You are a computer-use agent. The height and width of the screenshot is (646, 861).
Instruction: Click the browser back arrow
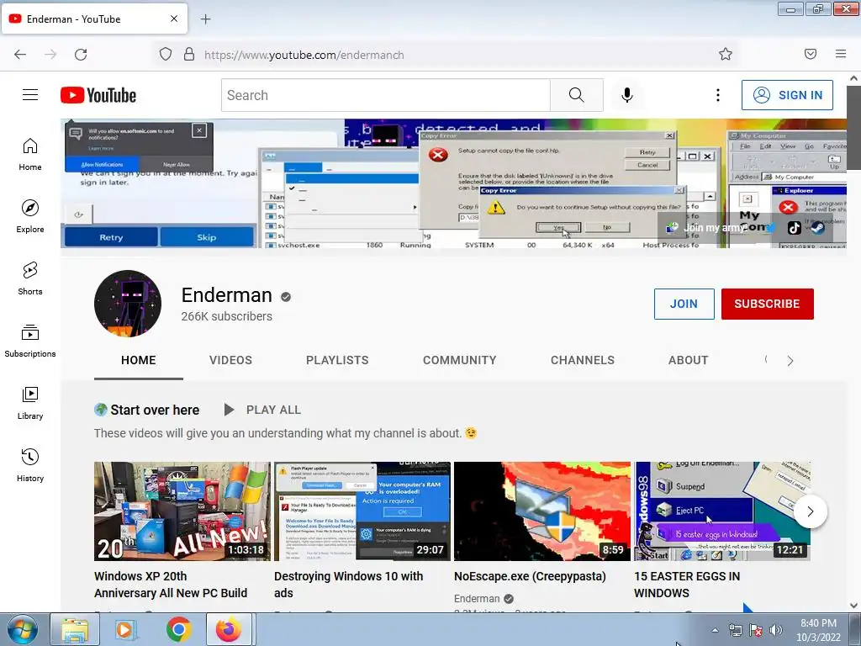pyautogui.click(x=20, y=55)
